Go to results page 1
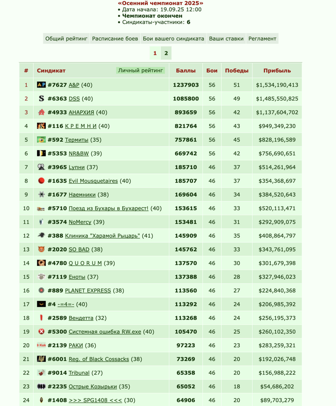This screenshot has width=336, height=406. tap(155, 53)
